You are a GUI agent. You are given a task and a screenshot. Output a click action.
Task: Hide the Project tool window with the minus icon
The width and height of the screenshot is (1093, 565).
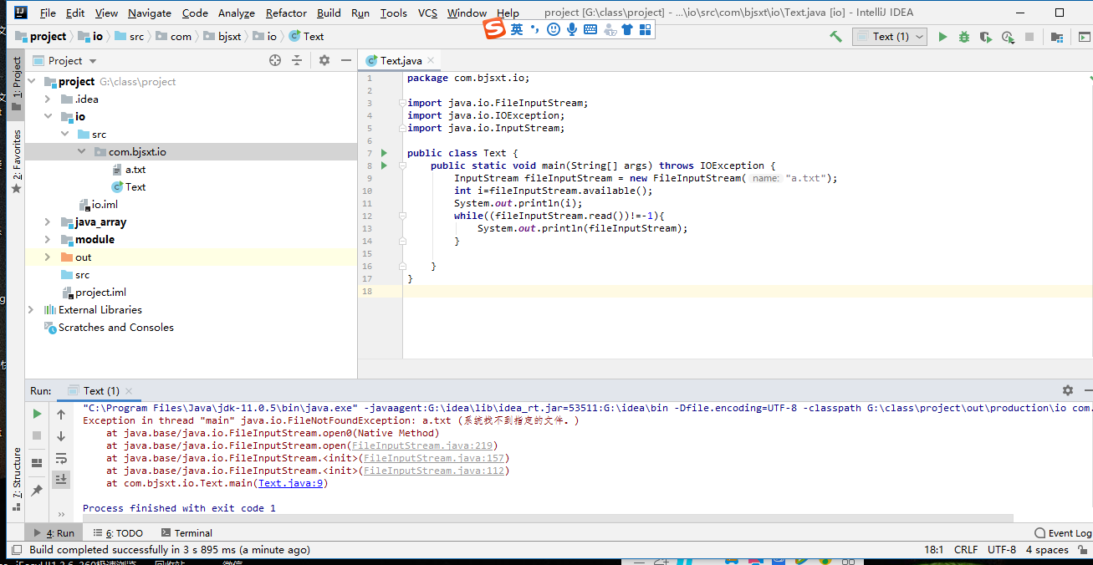click(345, 60)
